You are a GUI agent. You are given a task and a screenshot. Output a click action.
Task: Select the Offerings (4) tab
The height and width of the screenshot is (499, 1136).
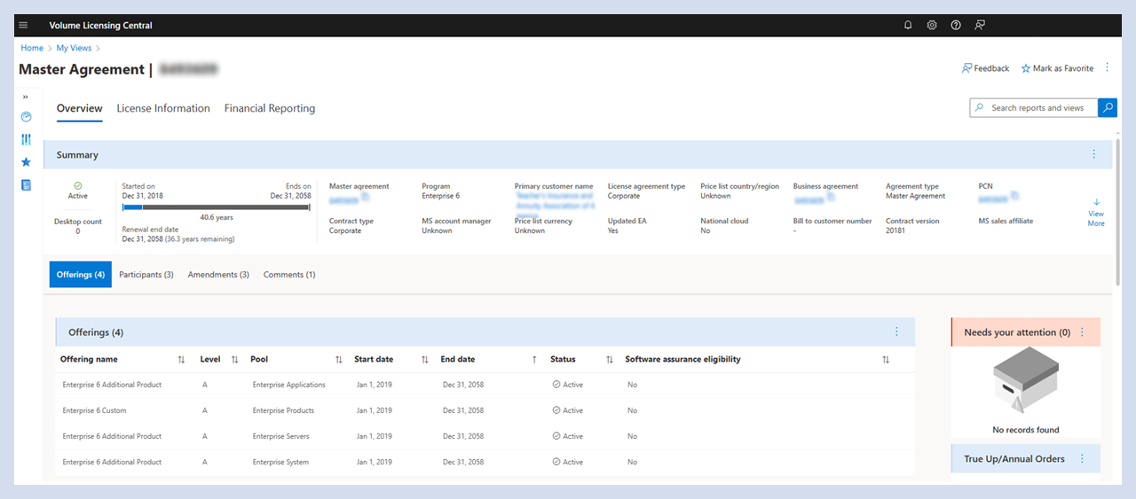pos(81,275)
